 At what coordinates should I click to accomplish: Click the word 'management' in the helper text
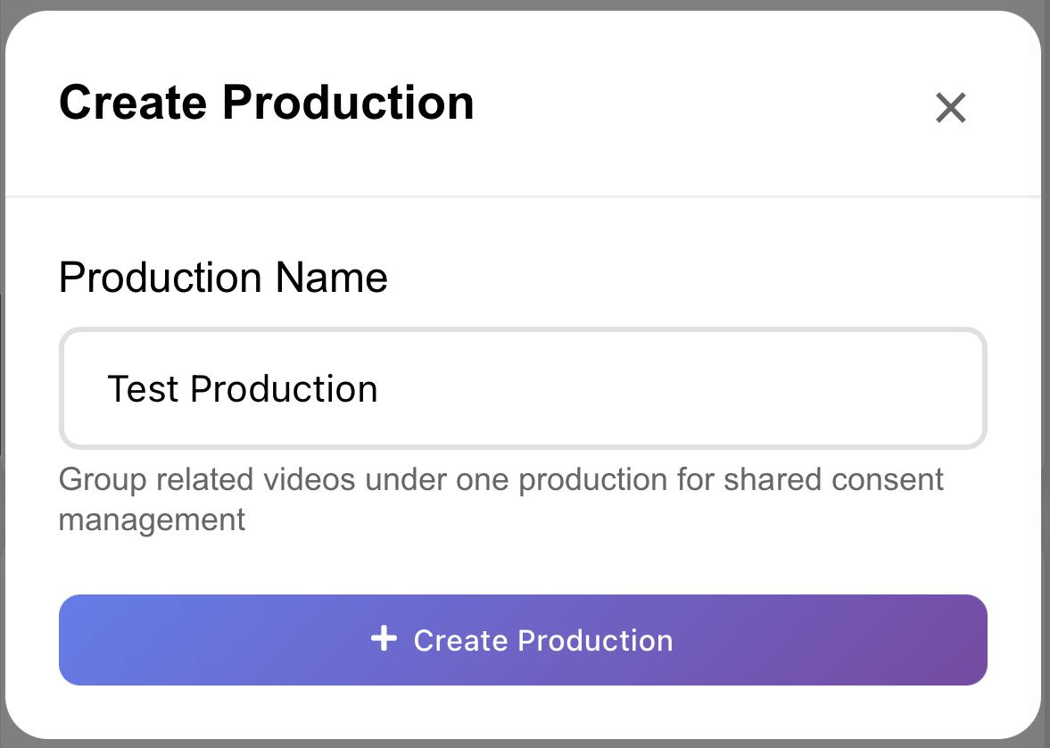coord(152,519)
